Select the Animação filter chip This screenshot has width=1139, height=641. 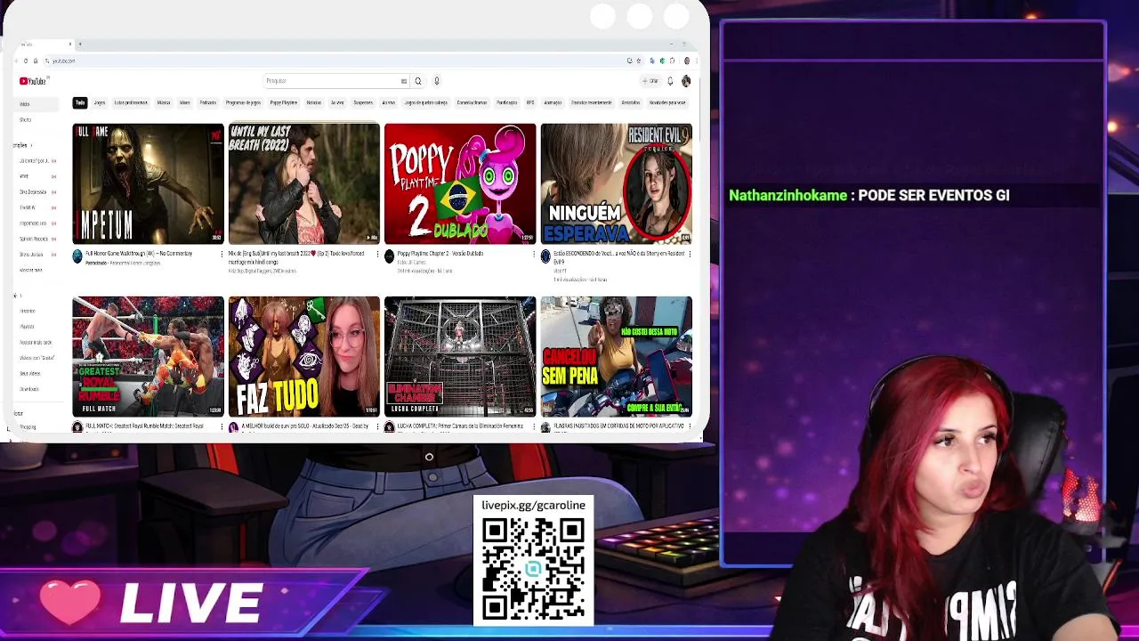pos(553,102)
